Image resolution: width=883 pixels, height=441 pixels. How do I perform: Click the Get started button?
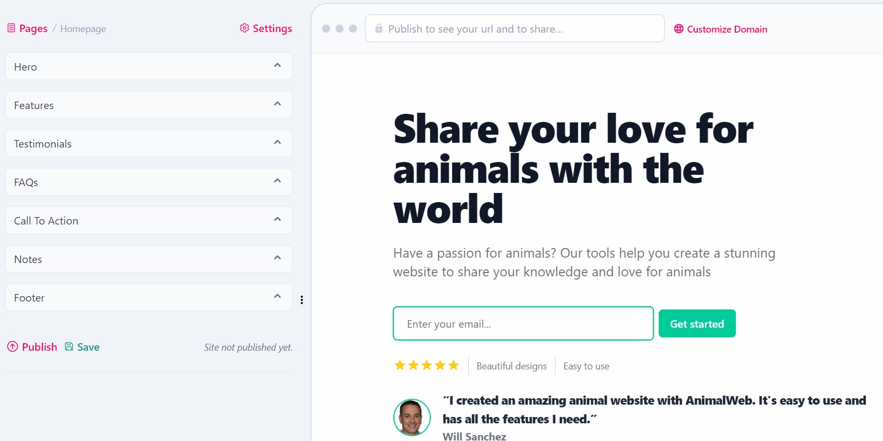coord(697,324)
